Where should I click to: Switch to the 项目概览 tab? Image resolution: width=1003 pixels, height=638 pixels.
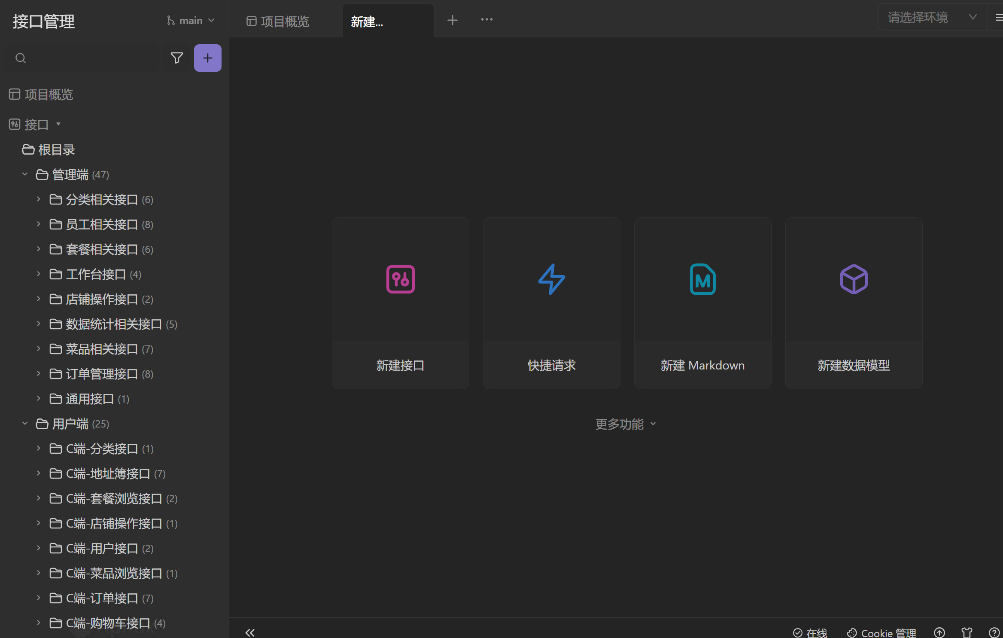pos(278,21)
